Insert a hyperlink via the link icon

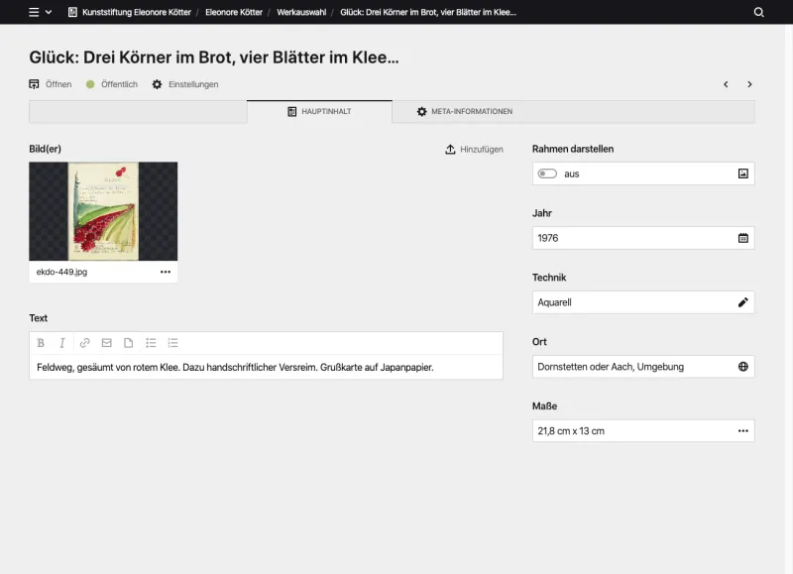pyautogui.click(x=83, y=342)
